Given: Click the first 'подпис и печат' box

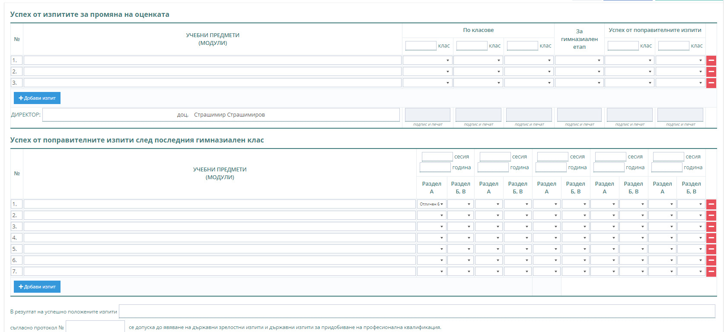Looking at the screenshot, I should click(427, 115).
